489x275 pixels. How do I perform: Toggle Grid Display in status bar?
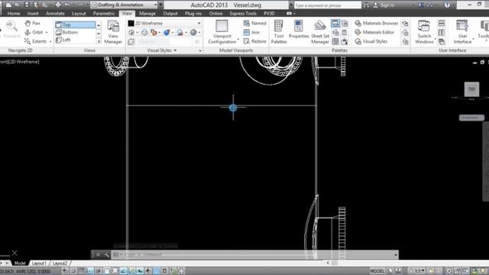coord(82,271)
